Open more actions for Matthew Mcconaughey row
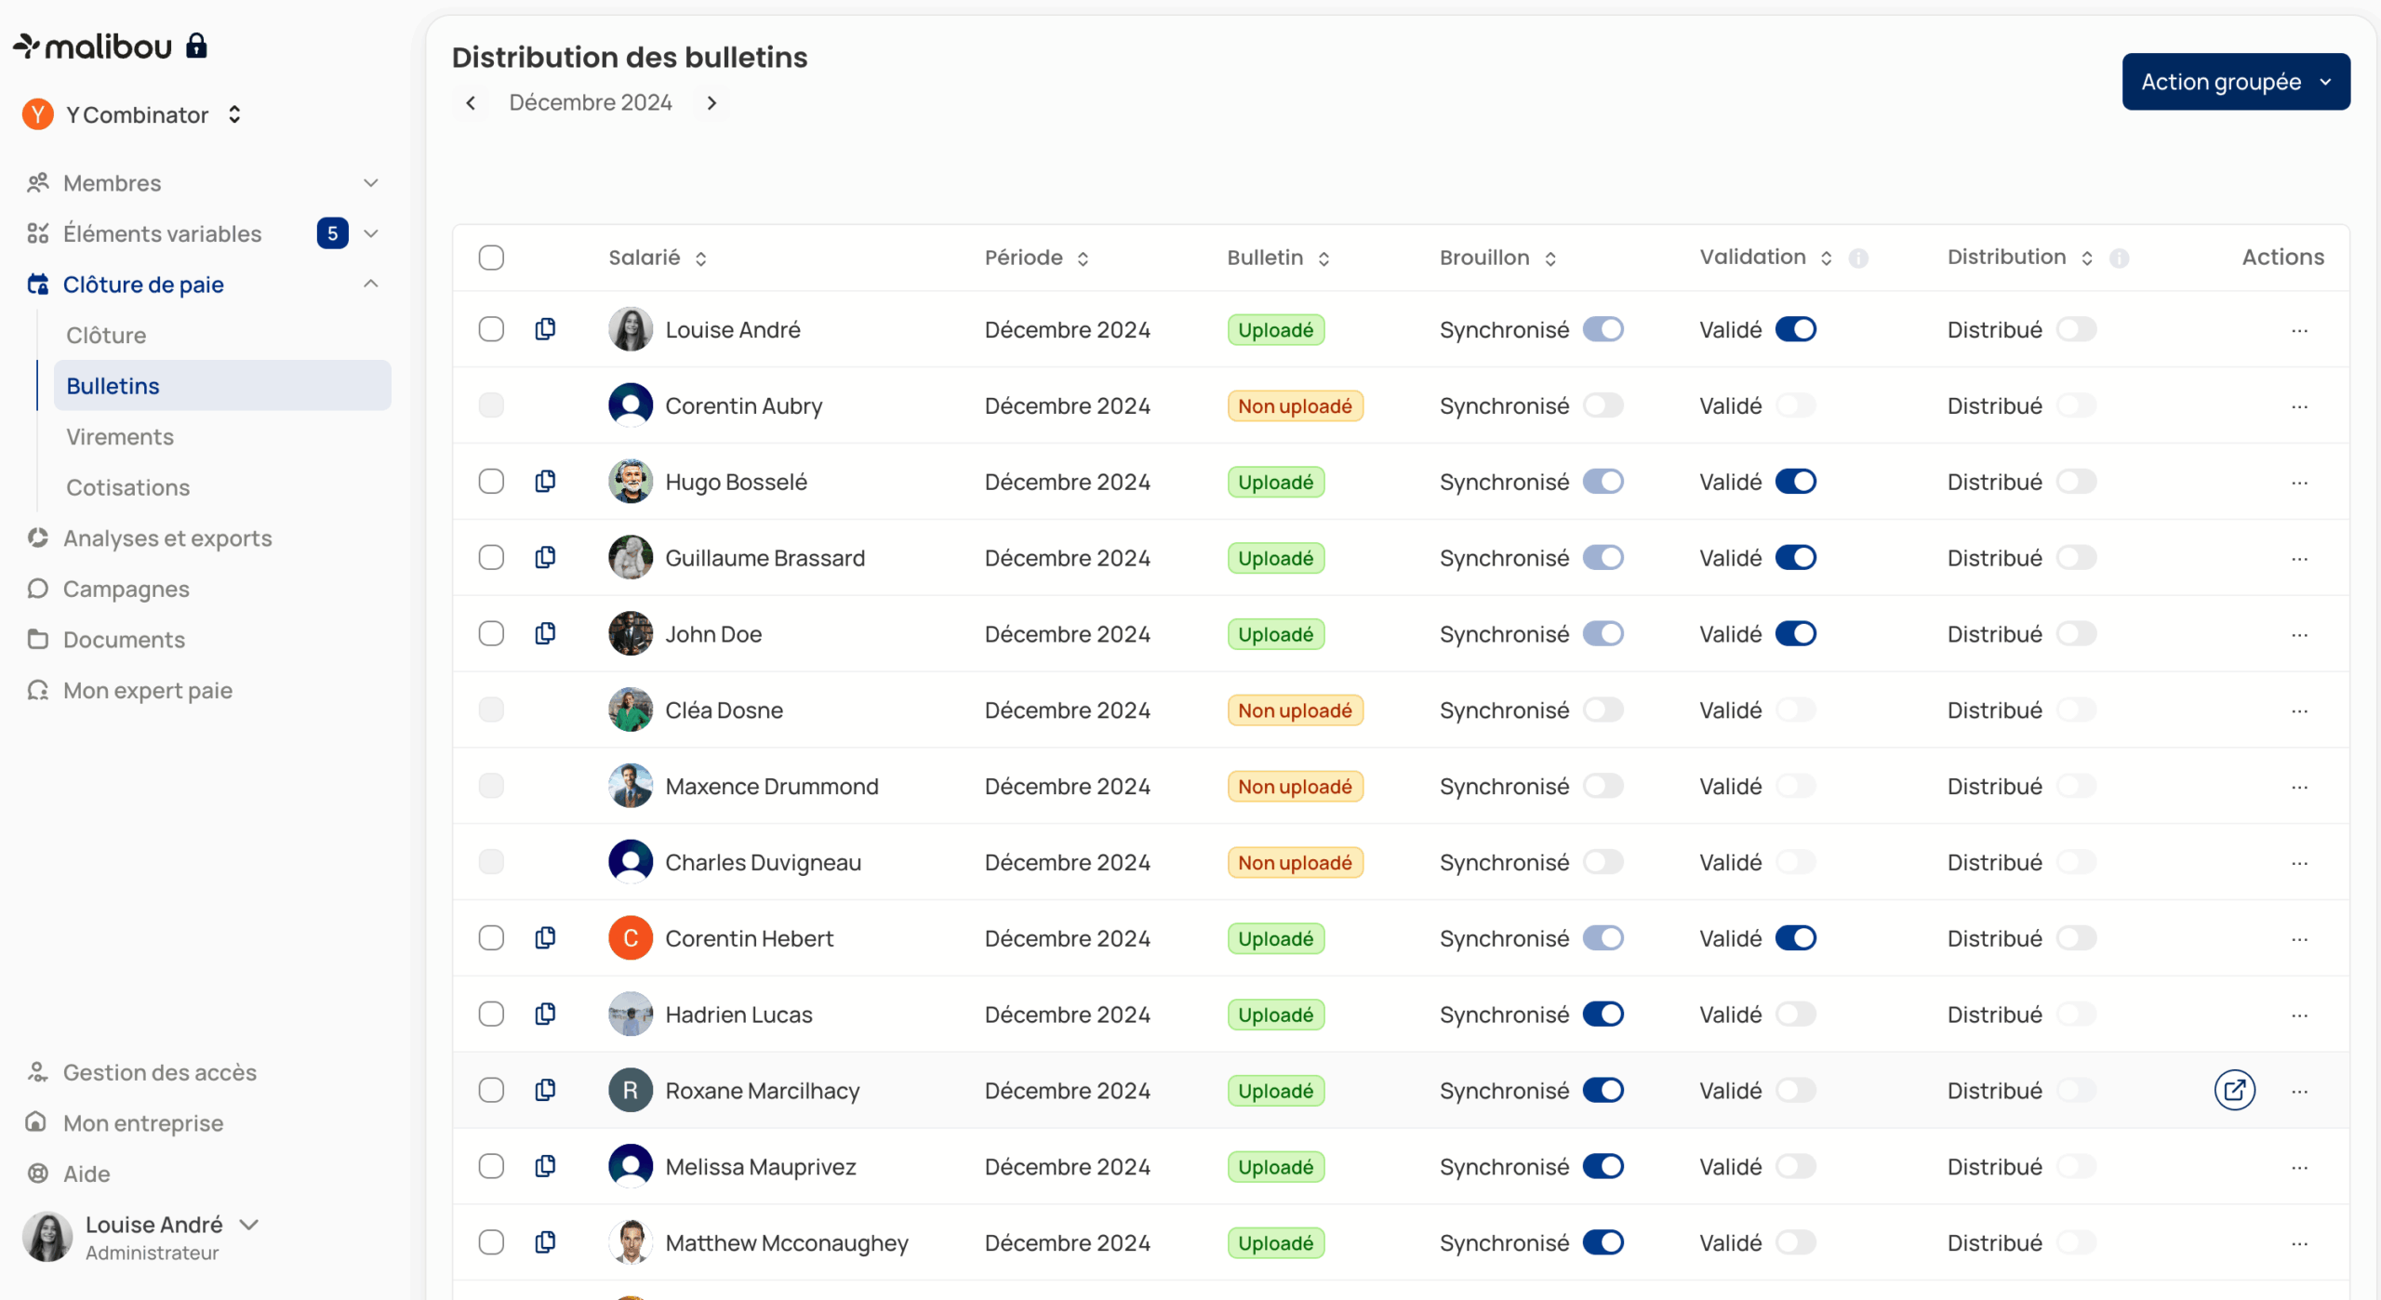 pyautogui.click(x=2299, y=1243)
